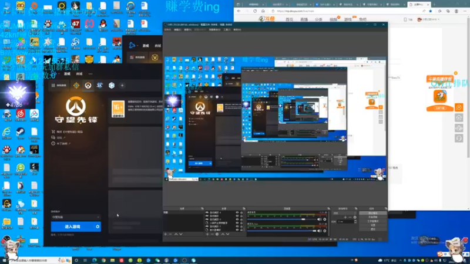470x264 pixels.
Task: Move source down in OBS sources panel
Action: [x=227, y=234]
